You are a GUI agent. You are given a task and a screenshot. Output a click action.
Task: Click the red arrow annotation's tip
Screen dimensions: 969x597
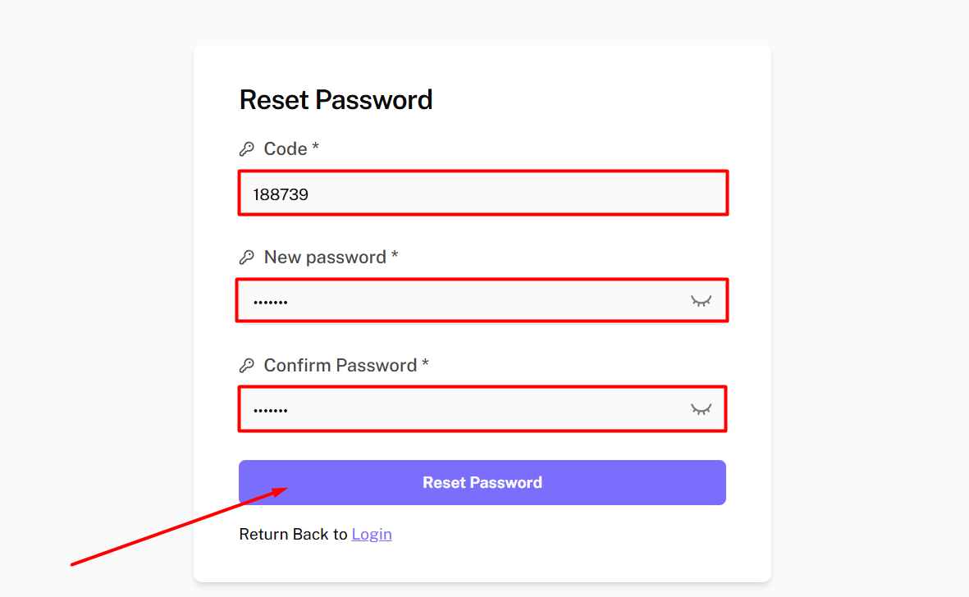pyautogui.click(x=286, y=489)
